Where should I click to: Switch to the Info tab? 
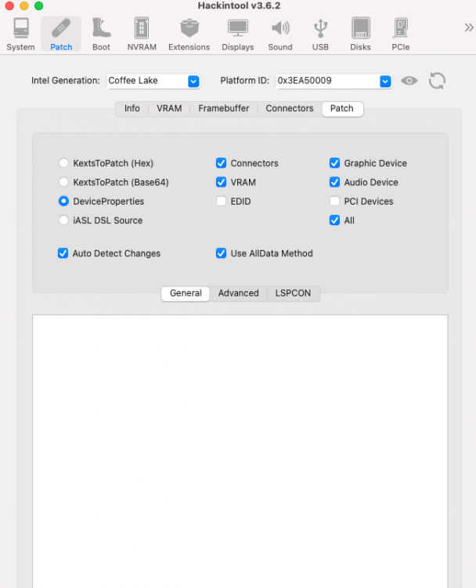(132, 108)
